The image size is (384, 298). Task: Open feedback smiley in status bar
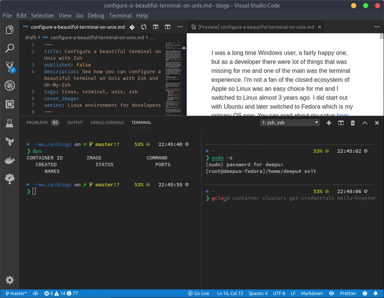point(365,293)
